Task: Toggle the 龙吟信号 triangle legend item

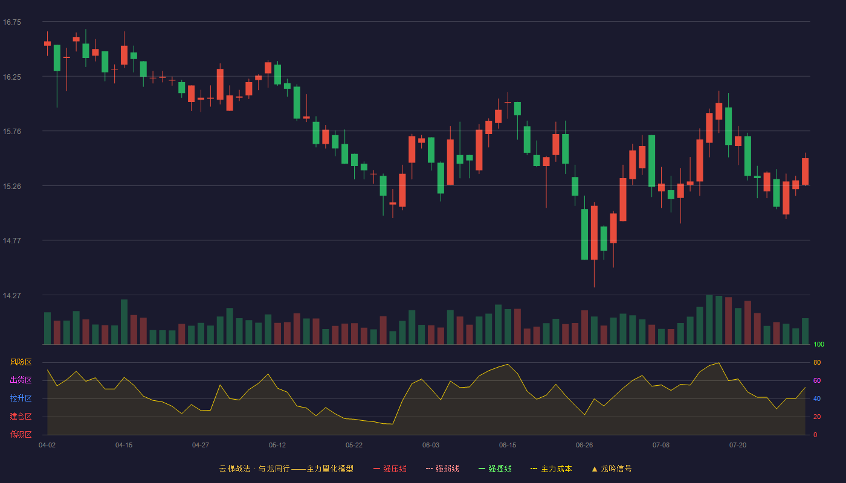Action: pyautogui.click(x=612, y=469)
